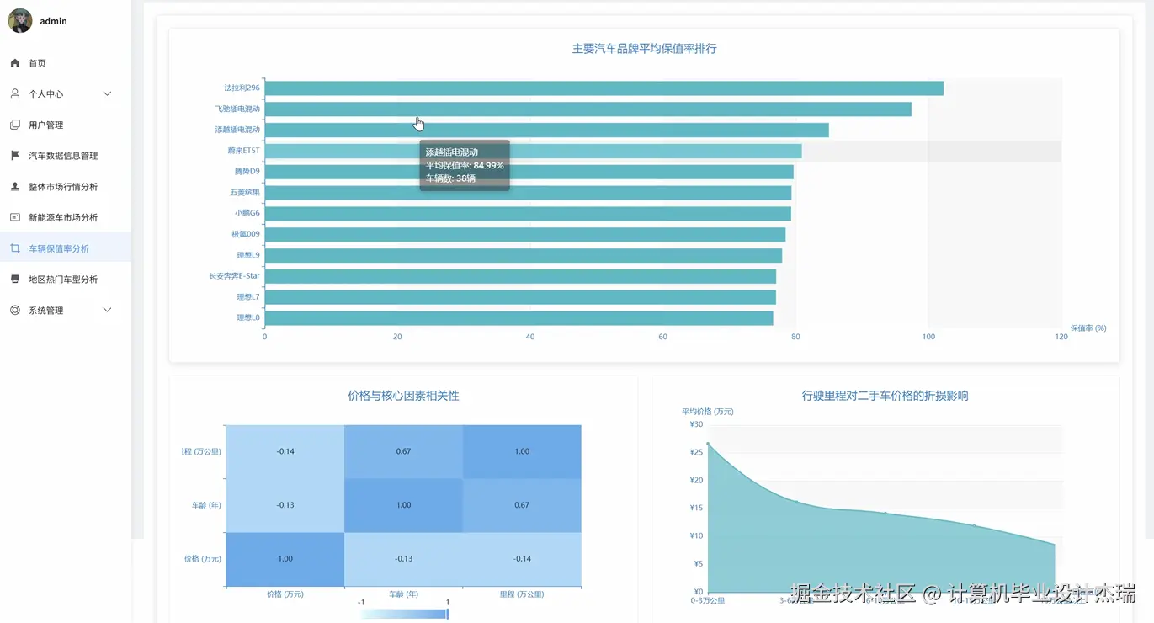Screen dimensions: 1154x623
Task: Click the stamp icon beside 整体市场行情分析
Action: click(15, 186)
